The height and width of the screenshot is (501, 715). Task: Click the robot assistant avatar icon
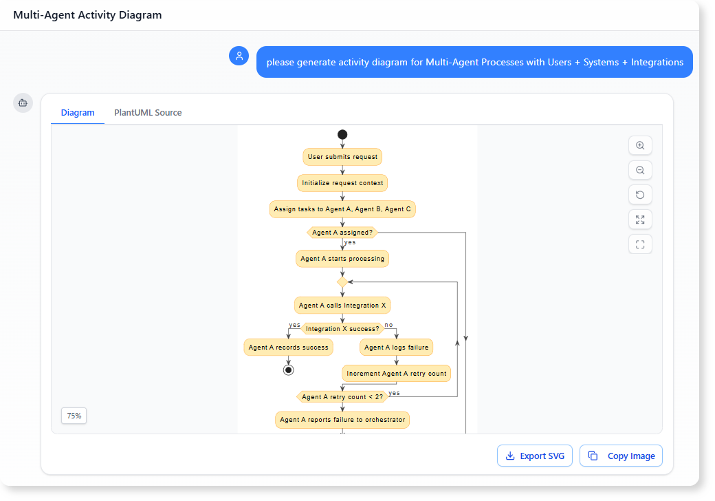point(23,103)
